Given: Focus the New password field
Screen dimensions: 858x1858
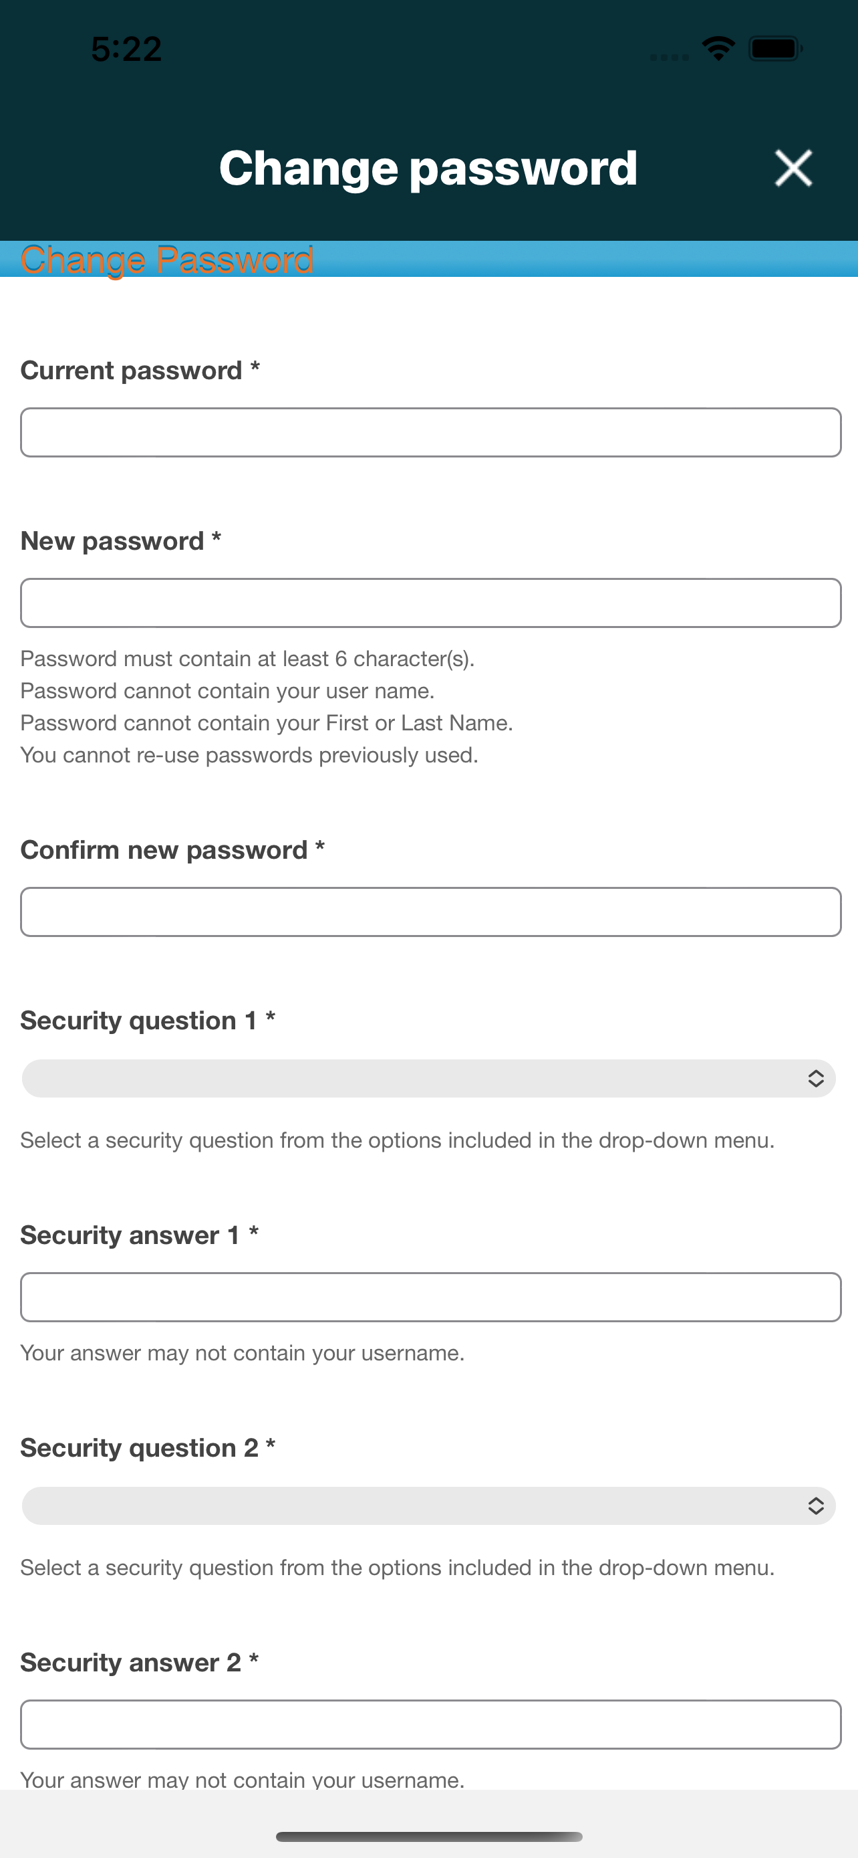Looking at the screenshot, I should [431, 603].
